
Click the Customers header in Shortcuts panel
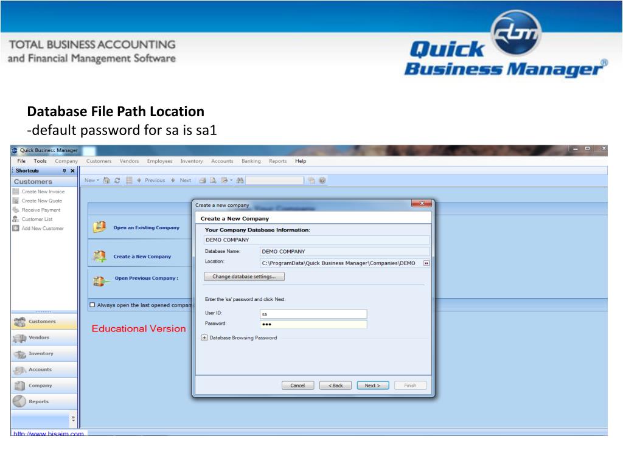(x=44, y=181)
